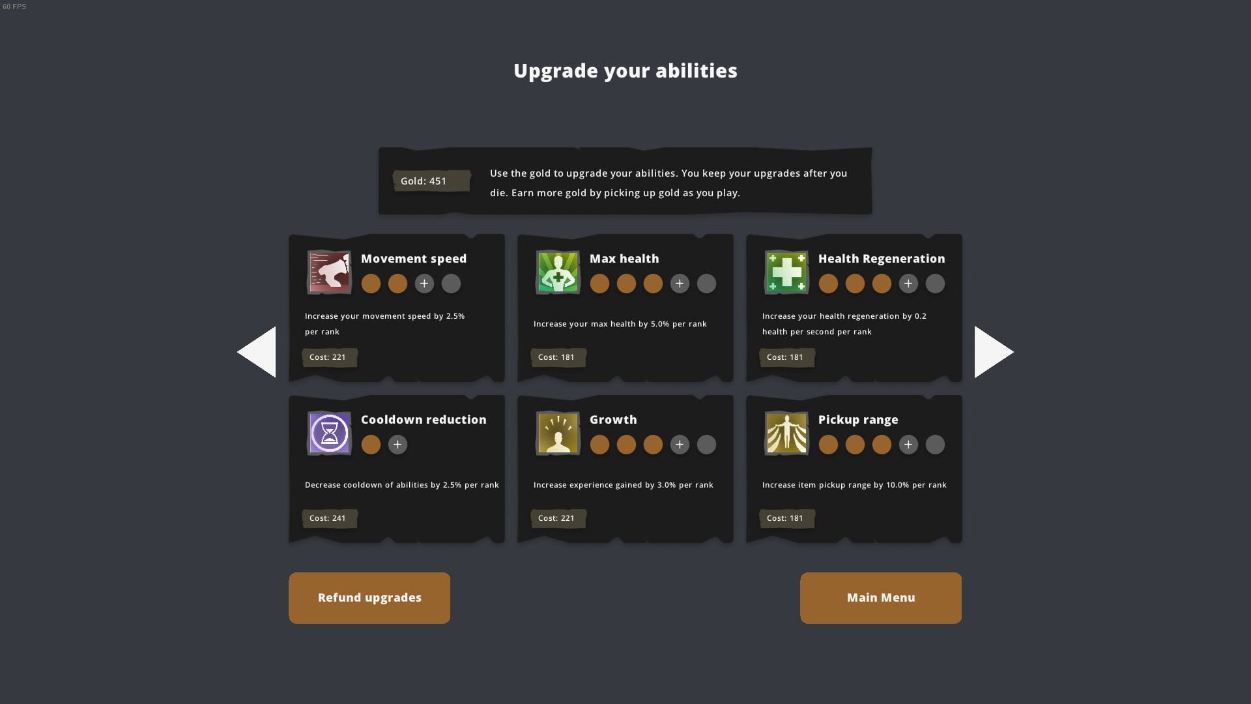Upgrade Health Regeneration with plus button
The image size is (1251, 704).
click(908, 284)
